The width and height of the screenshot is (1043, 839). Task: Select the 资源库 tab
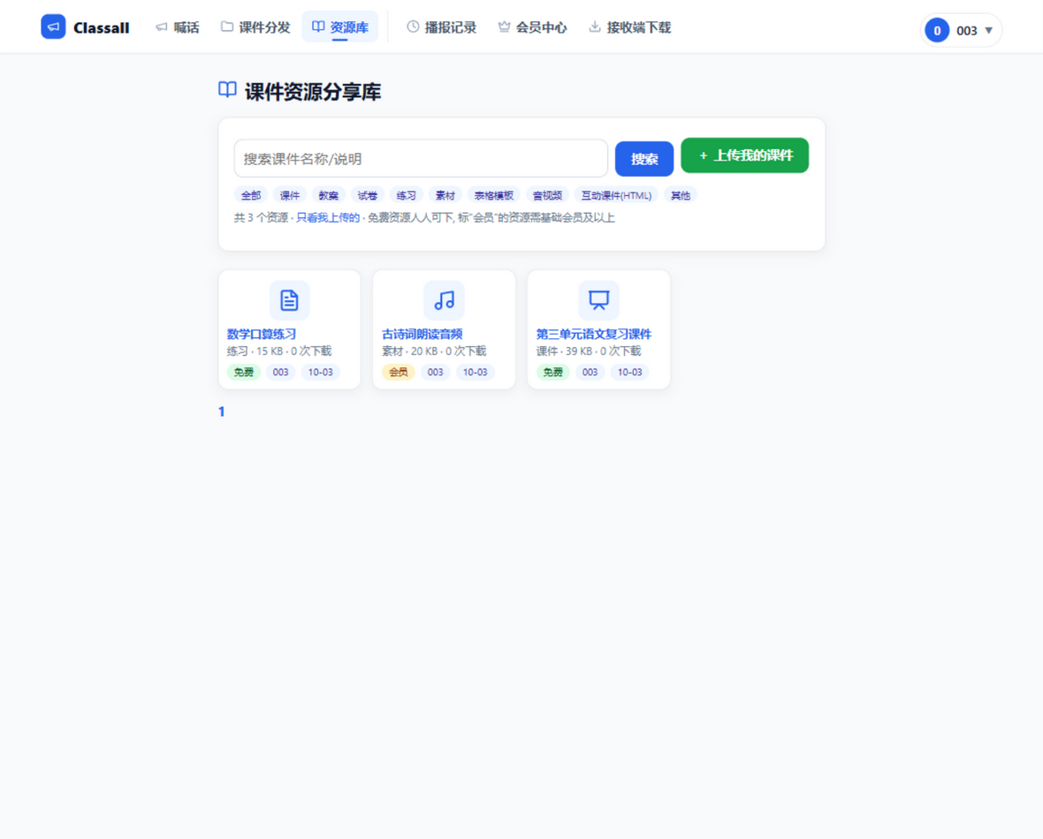pos(340,27)
